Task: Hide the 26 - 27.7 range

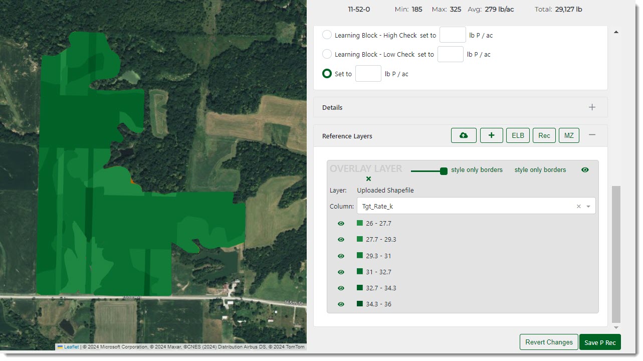Action: click(341, 224)
